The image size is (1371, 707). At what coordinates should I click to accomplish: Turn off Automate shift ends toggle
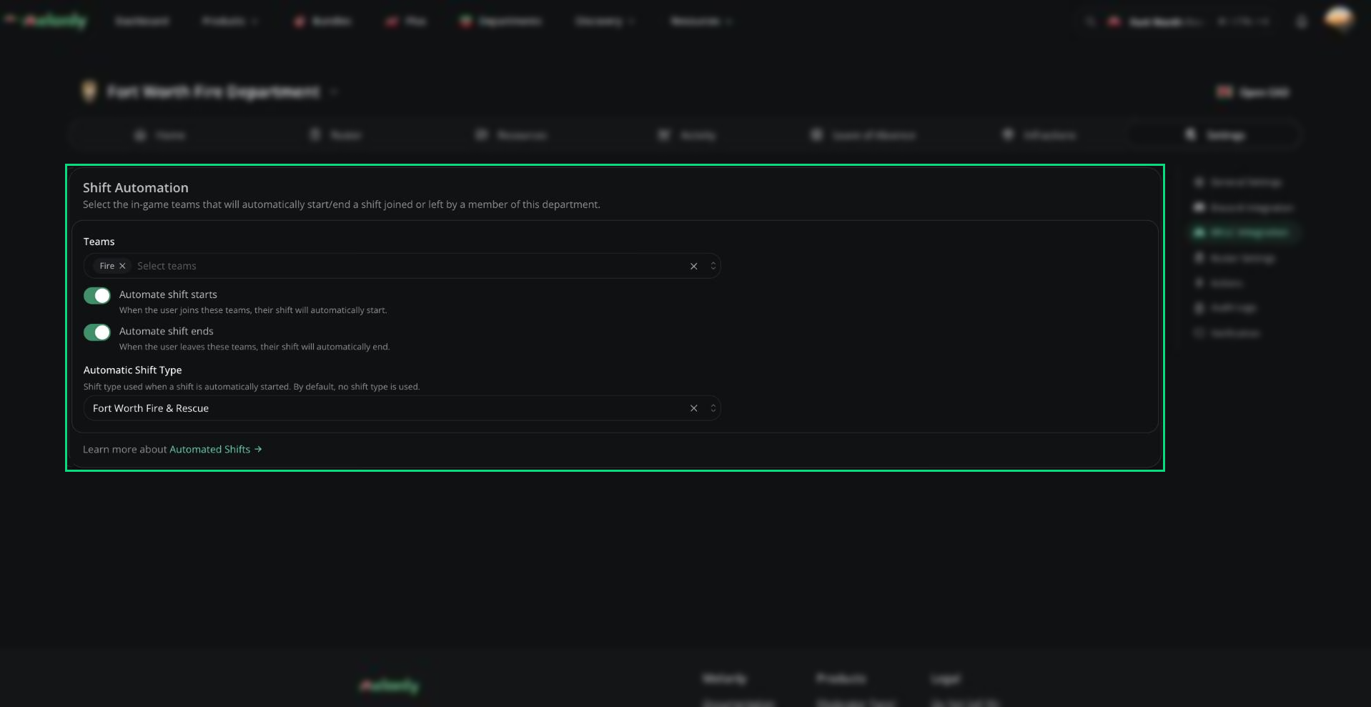[x=97, y=332]
